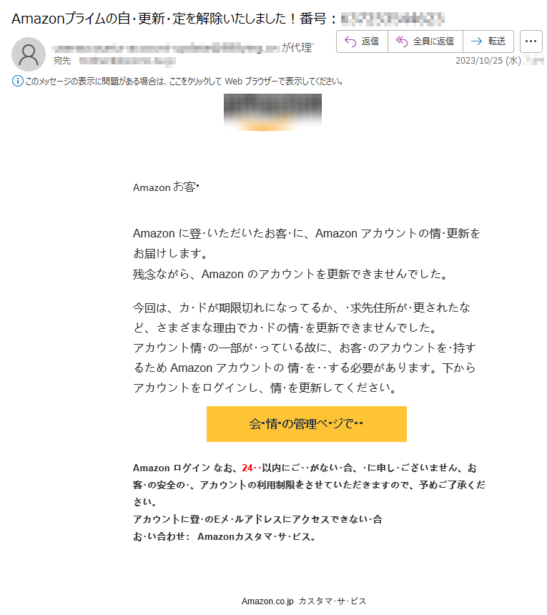Open message in Web browser via info bar

click(x=184, y=82)
